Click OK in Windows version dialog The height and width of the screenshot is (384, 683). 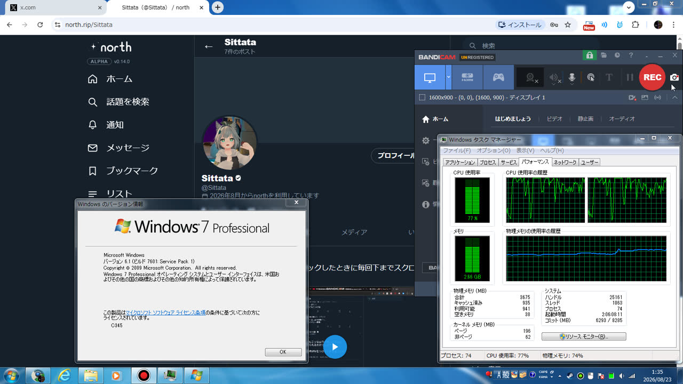pyautogui.click(x=283, y=352)
